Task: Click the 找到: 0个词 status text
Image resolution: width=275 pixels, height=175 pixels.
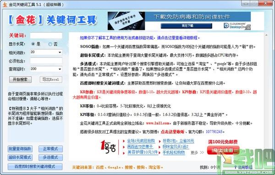Action: [x=210, y=167]
